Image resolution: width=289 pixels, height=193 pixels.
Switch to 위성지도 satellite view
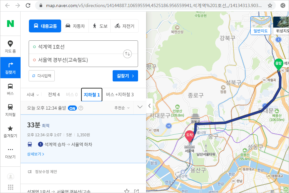281,26
